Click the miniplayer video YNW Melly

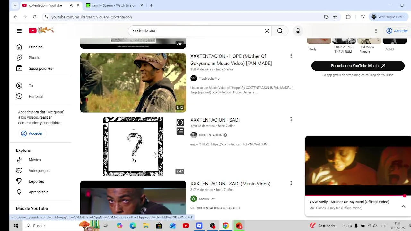(x=358, y=166)
